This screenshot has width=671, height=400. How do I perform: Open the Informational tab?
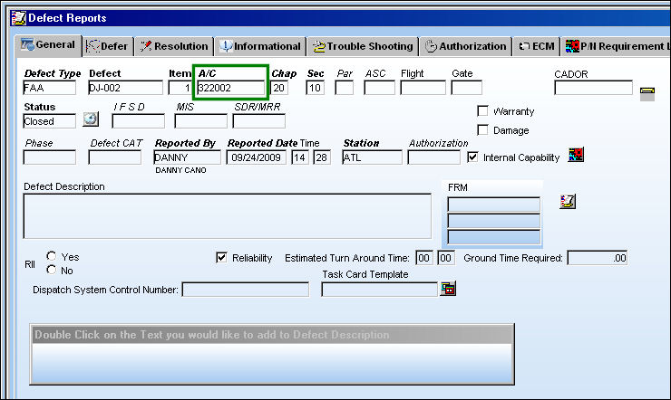pos(260,46)
